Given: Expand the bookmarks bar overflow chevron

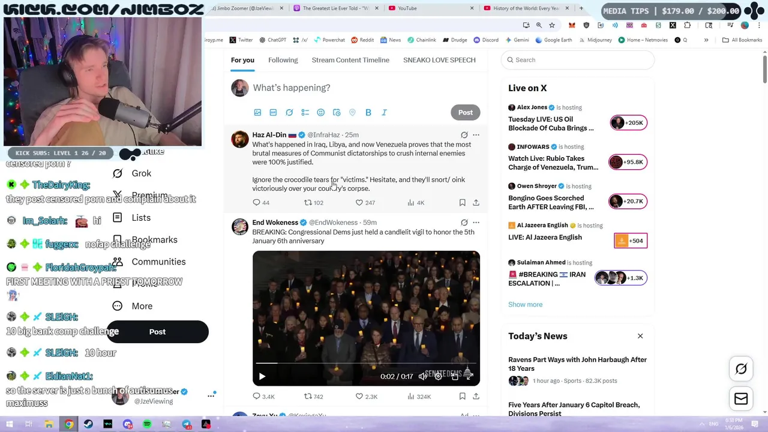Looking at the screenshot, I should (706, 40).
